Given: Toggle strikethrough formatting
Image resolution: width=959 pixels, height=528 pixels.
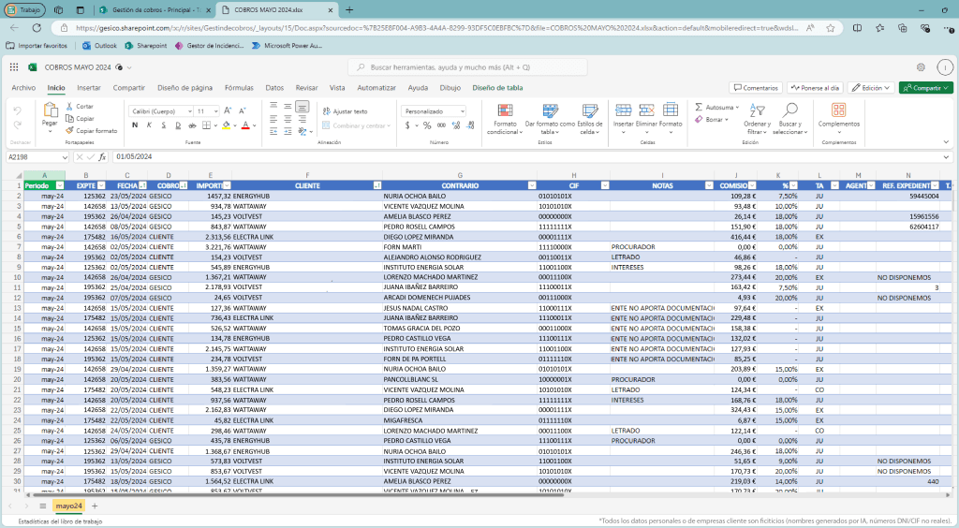Looking at the screenshot, I should pyautogui.click(x=192, y=125).
